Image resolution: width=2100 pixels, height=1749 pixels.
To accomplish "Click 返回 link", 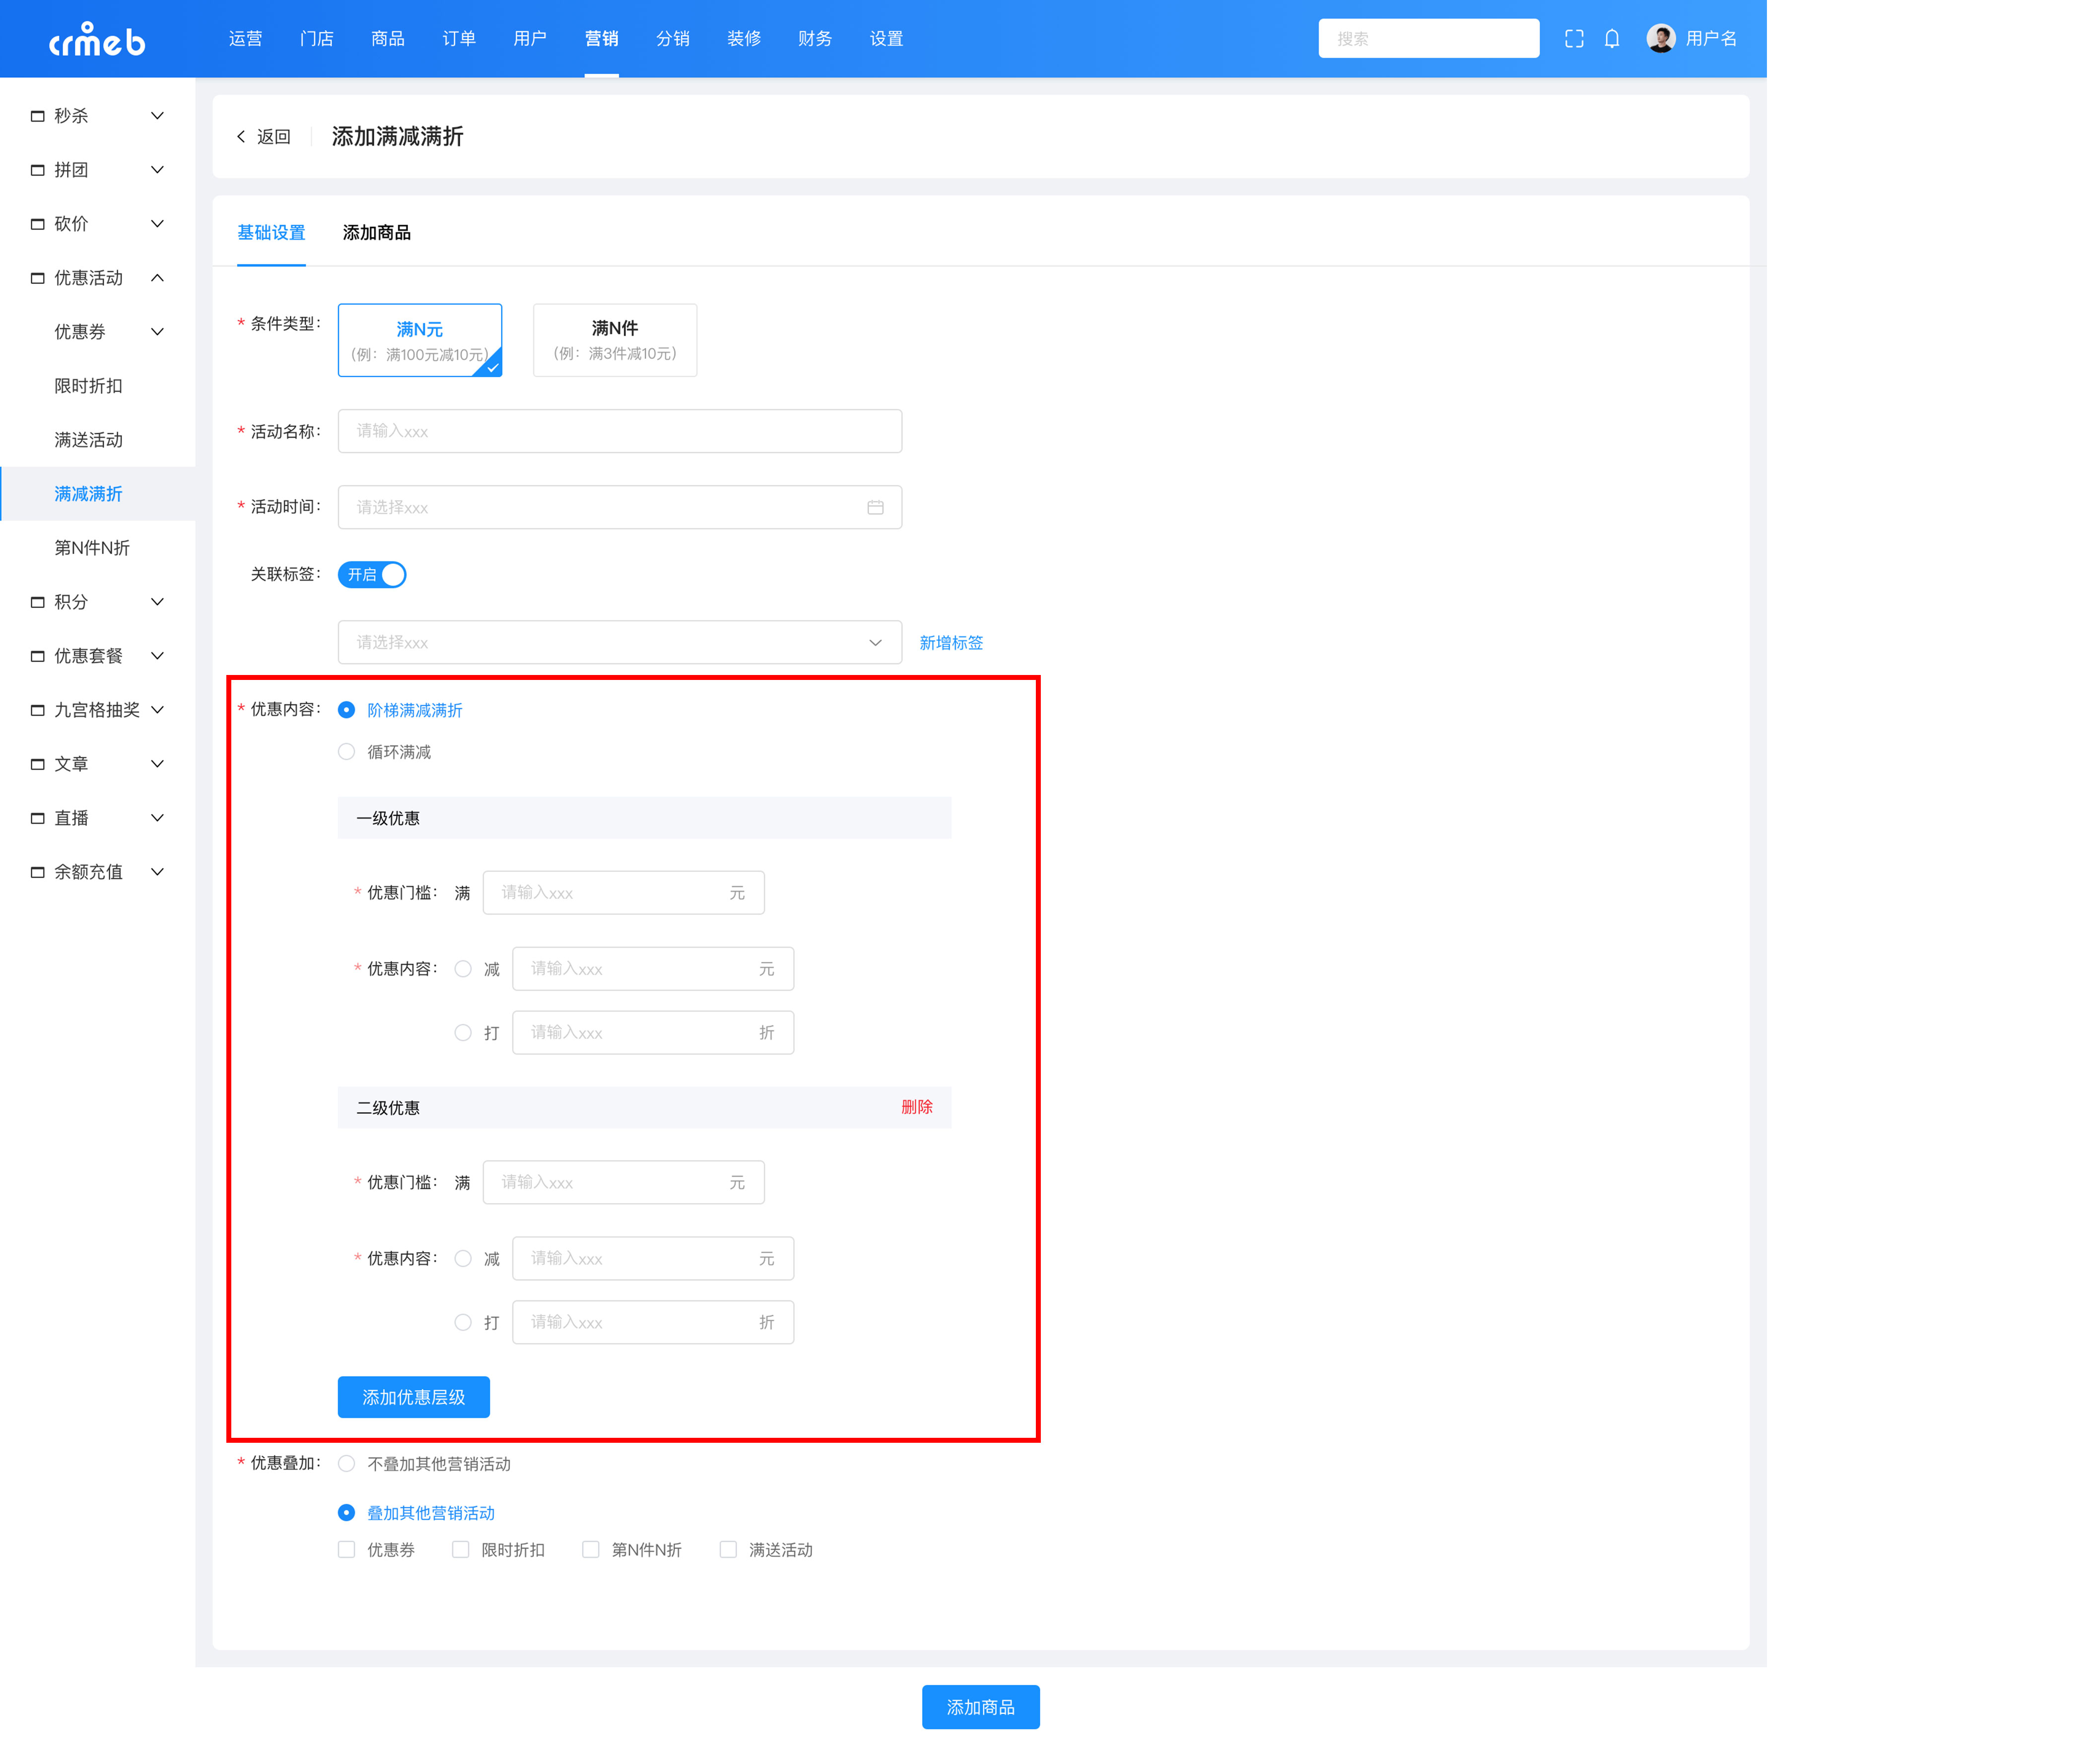I will click(273, 137).
